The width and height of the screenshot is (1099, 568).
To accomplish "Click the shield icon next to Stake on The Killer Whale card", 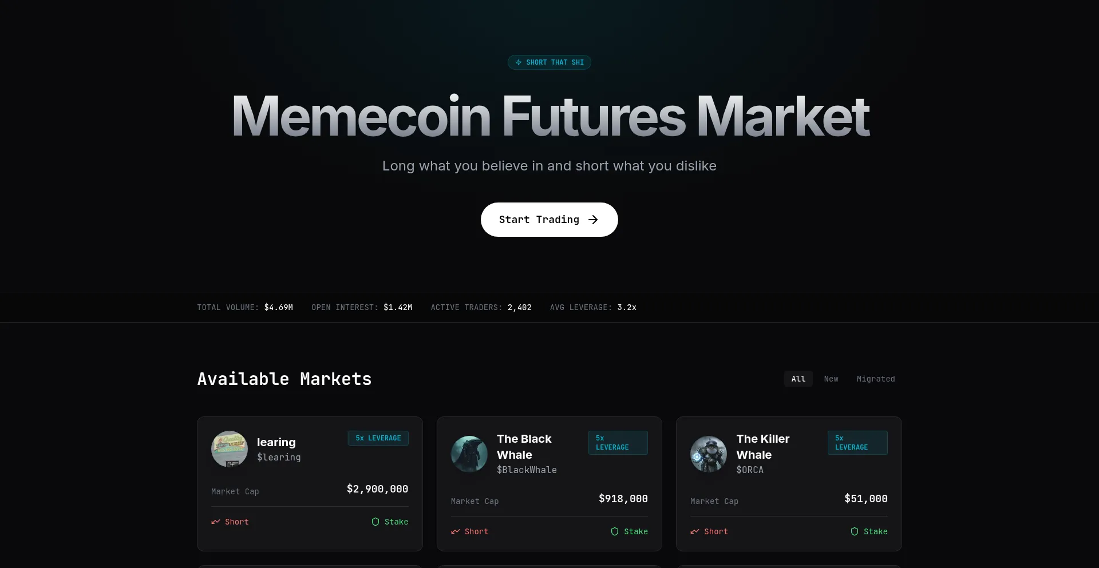I will pyautogui.click(x=855, y=531).
